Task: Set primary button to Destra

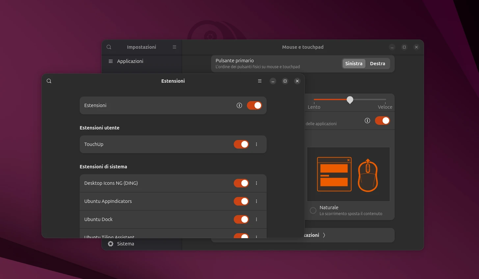Action: pyautogui.click(x=377, y=63)
